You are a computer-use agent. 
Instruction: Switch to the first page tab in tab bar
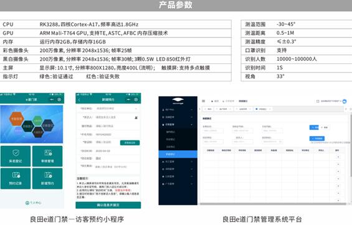click(208, 109)
